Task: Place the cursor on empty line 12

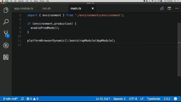Action: (102, 45)
